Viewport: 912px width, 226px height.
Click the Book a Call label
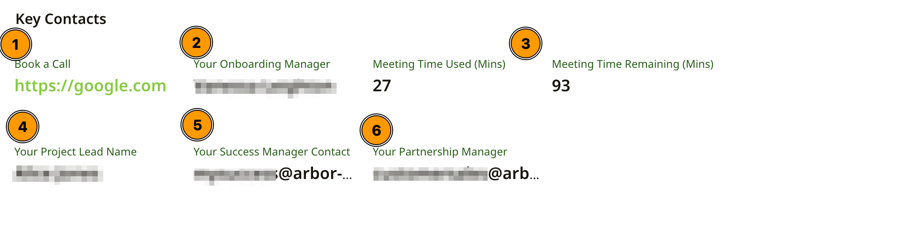coord(43,64)
